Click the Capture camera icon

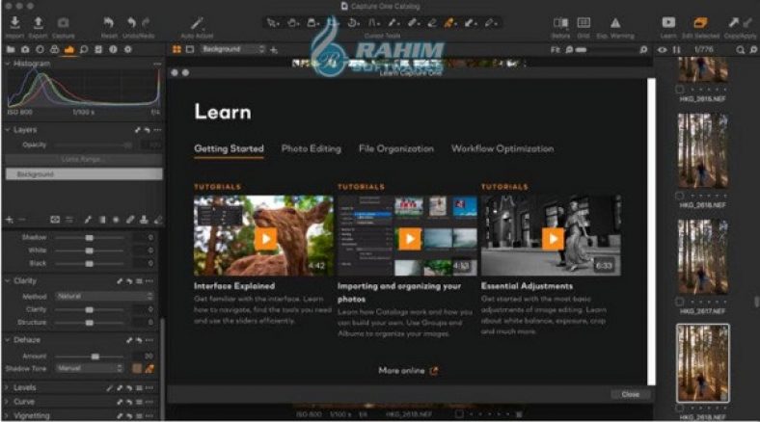tap(63, 23)
